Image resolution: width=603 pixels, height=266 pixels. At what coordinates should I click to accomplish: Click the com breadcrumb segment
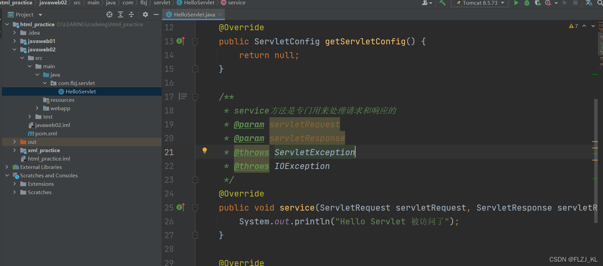coord(128,3)
